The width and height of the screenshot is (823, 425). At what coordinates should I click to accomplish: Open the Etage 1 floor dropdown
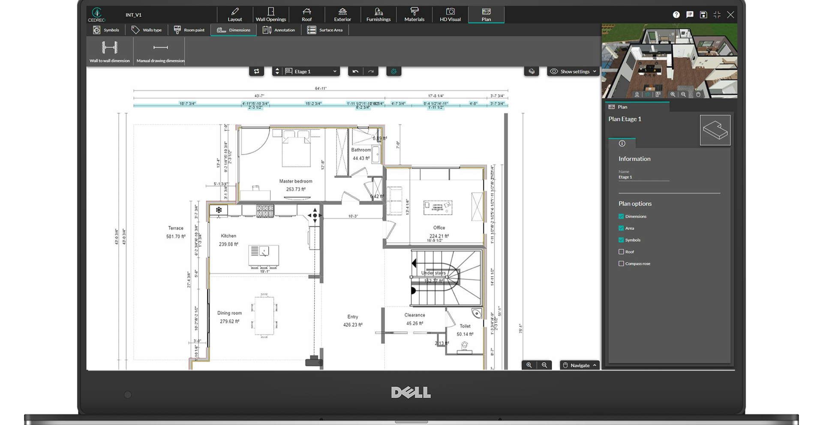click(312, 72)
